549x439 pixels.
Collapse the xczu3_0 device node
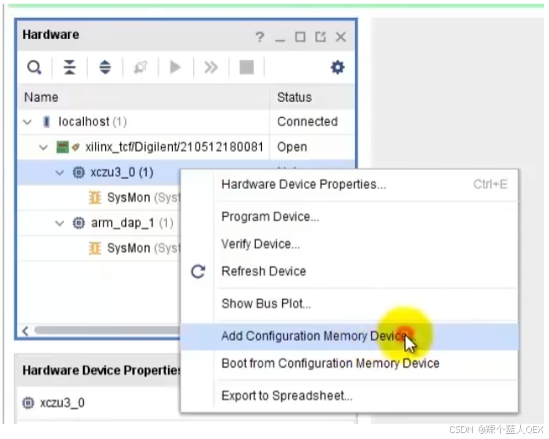point(60,172)
